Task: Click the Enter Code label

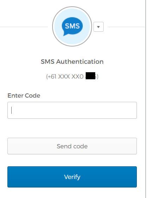Action: pos(24,95)
